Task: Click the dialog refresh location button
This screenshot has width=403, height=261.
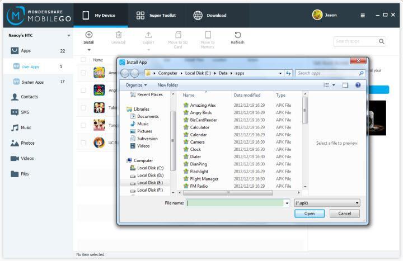Action: (x=288, y=73)
